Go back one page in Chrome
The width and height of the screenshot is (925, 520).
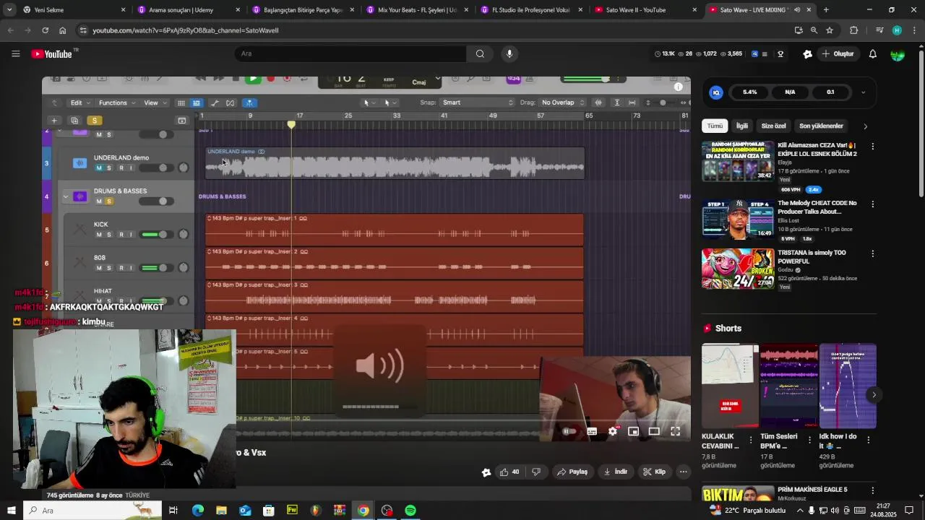11,30
